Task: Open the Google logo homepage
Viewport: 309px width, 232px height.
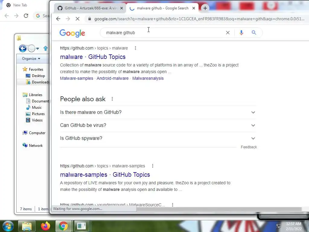Action: click(72, 33)
